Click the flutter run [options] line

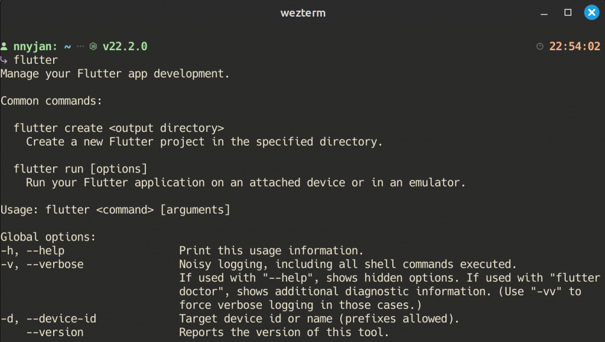[80, 169]
